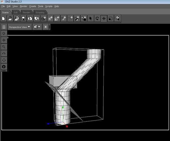This screenshot has height=141, width=170.
Task: Click the Paste toolbar icon
Action: click(x=37, y=18)
